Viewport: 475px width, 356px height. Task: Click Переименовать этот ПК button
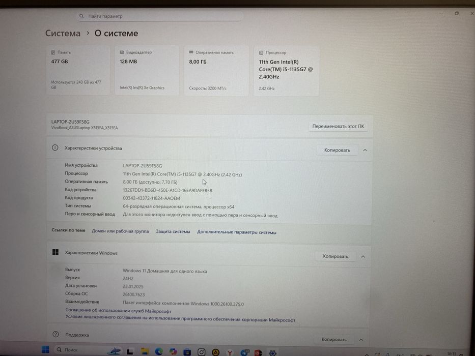pyautogui.click(x=338, y=126)
